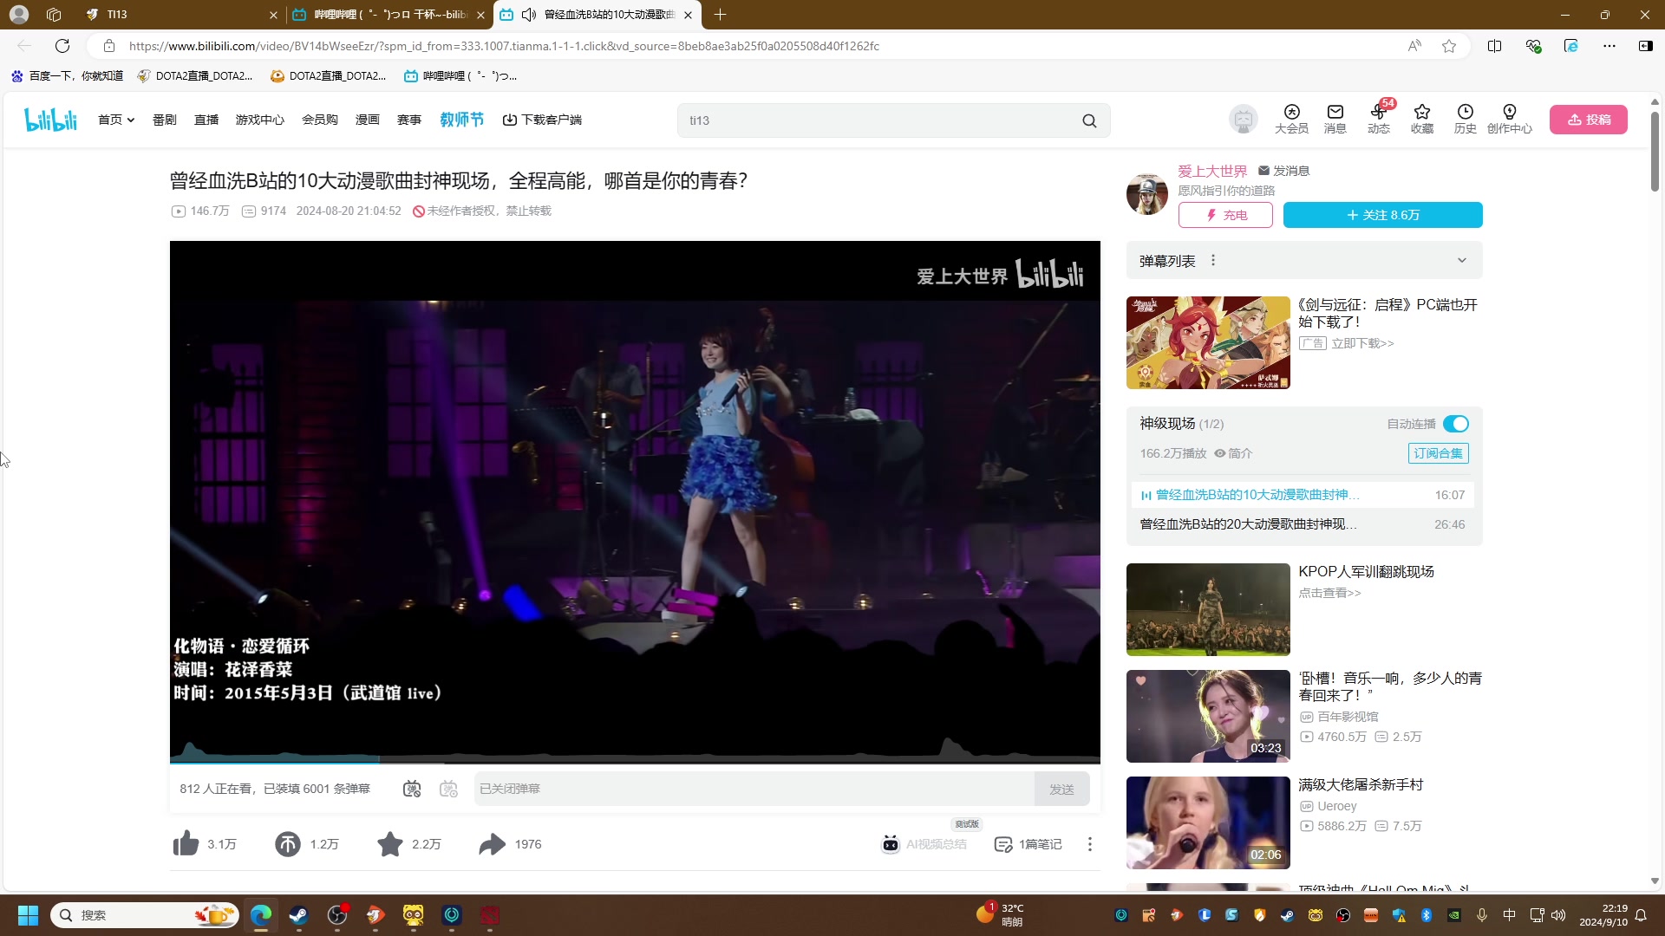Image resolution: width=1665 pixels, height=936 pixels.
Task: Expand the 弹幕列表 panel chevron
Action: pyautogui.click(x=1462, y=260)
